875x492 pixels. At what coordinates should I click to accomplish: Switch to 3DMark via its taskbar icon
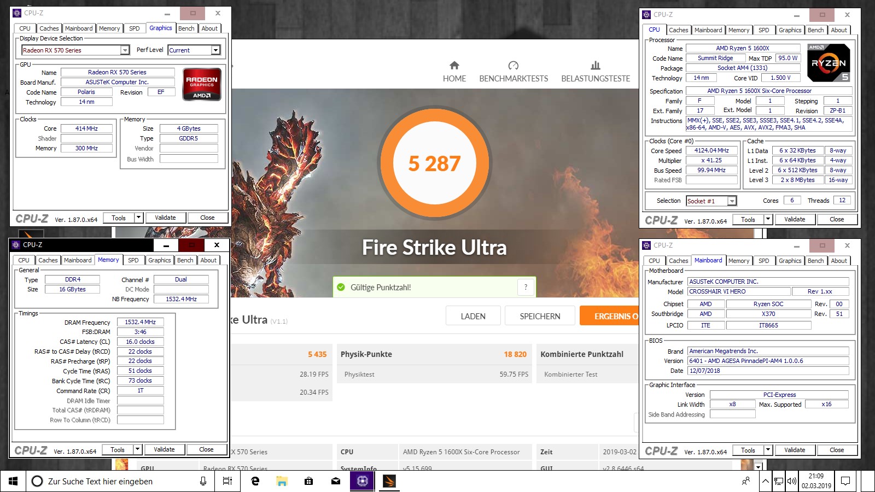tap(389, 481)
